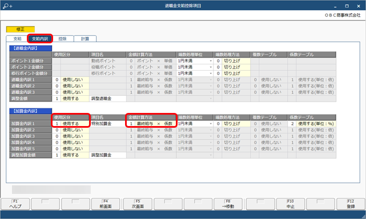Click 複数テーブル cell for 加算金内訳1

(268, 124)
